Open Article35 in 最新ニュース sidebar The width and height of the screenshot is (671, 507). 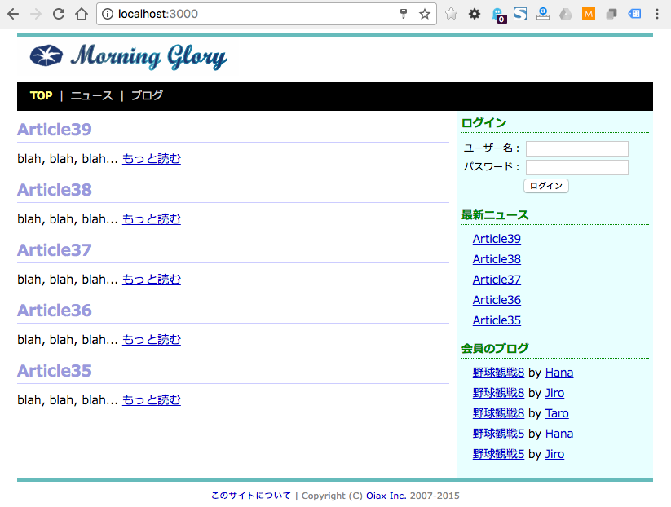point(497,320)
